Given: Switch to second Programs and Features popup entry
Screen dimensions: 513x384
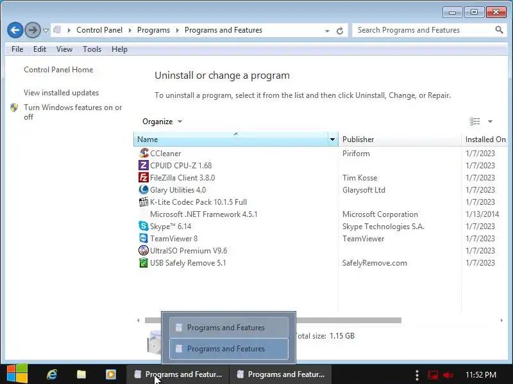Looking at the screenshot, I should coord(229,349).
